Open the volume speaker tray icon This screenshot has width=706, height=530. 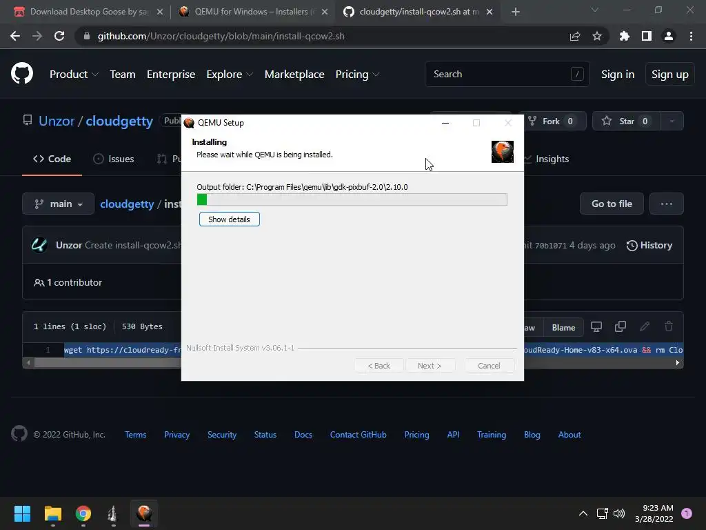pos(620,513)
